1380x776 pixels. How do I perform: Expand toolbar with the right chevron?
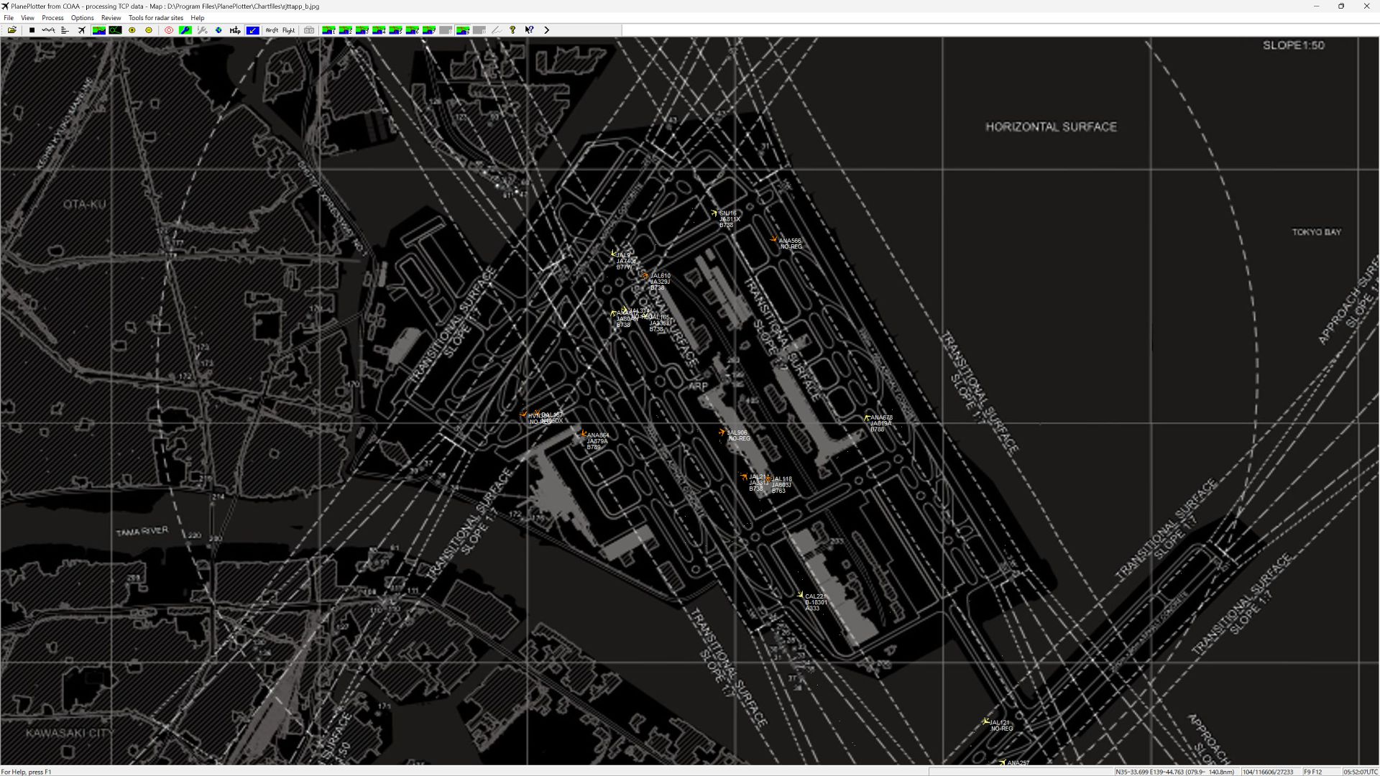547,30
